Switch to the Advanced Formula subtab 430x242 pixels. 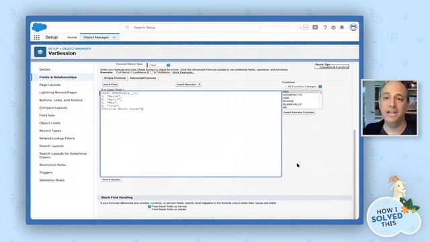pyautogui.click(x=143, y=78)
